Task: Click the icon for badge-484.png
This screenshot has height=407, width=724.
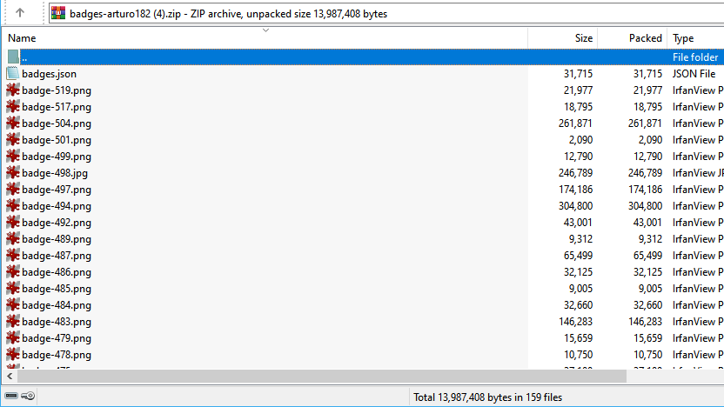Action: pyautogui.click(x=13, y=305)
